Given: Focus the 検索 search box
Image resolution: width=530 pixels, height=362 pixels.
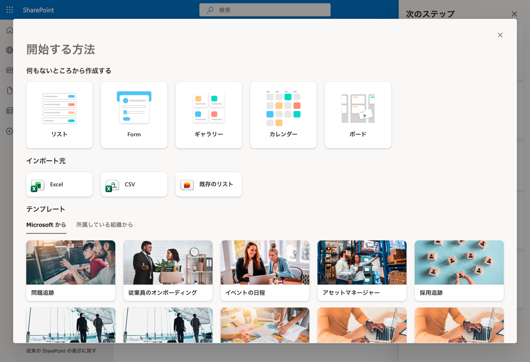Looking at the screenshot, I should pos(265,10).
